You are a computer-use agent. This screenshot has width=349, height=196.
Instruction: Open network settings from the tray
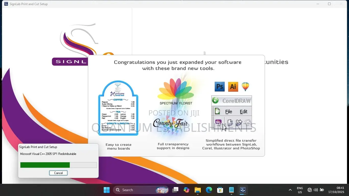310,190
